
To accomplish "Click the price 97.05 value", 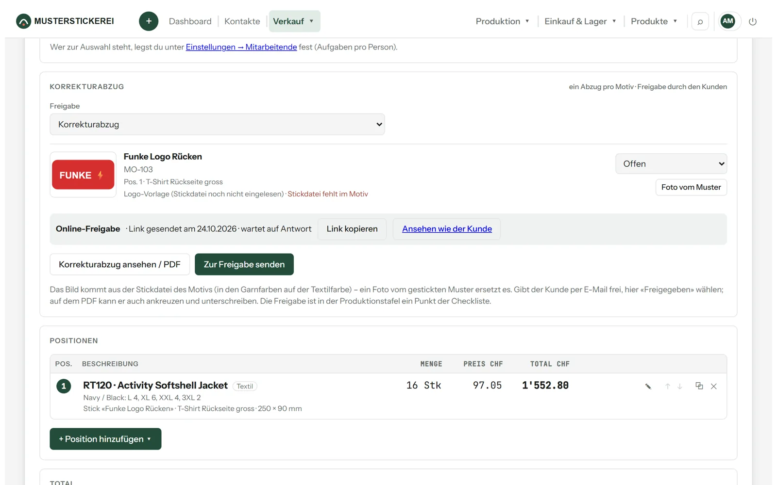I will (x=488, y=385).
